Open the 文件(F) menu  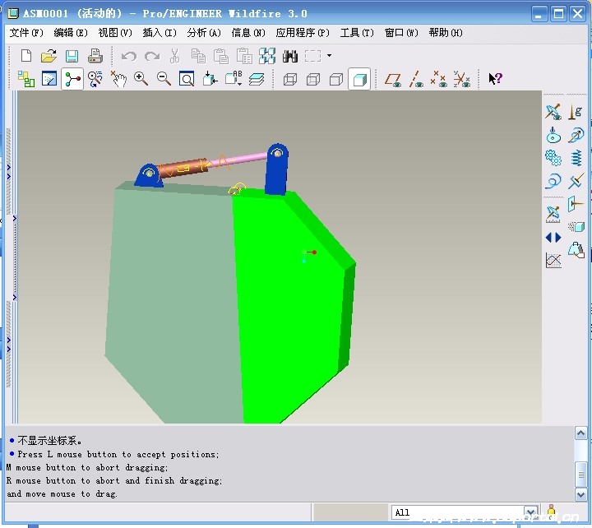click(x=26, y=33)
